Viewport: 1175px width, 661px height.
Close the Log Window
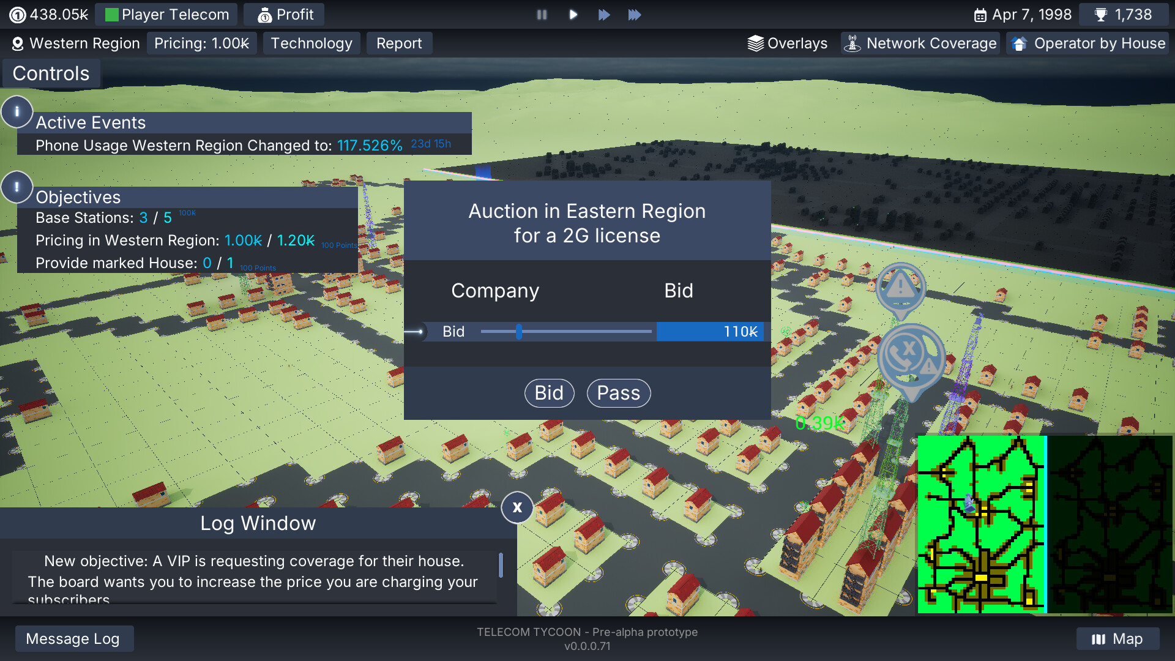pyautogui.click(x=517, y=507)
